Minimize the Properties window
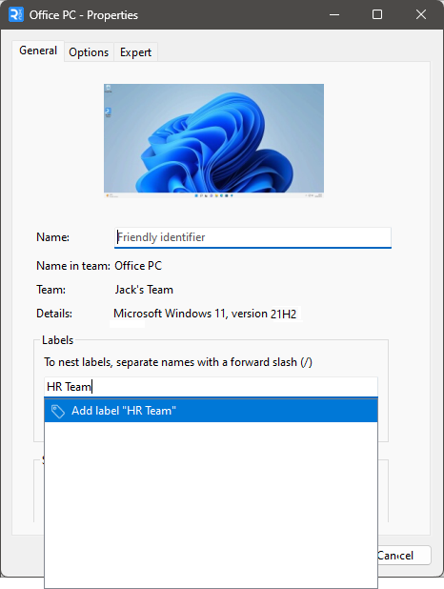444x589 pixels. [334, 14]
